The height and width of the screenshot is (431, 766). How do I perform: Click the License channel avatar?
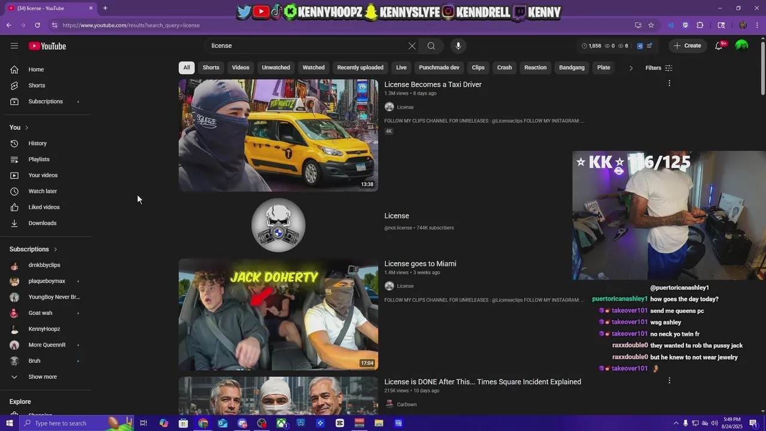click(278, 225)
